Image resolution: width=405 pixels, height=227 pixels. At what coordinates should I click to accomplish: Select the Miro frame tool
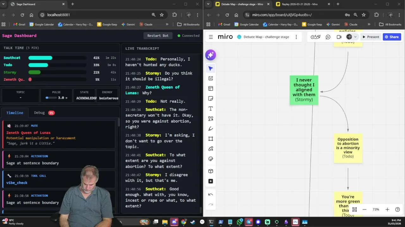pyautogui.click(x=211, y=139)
